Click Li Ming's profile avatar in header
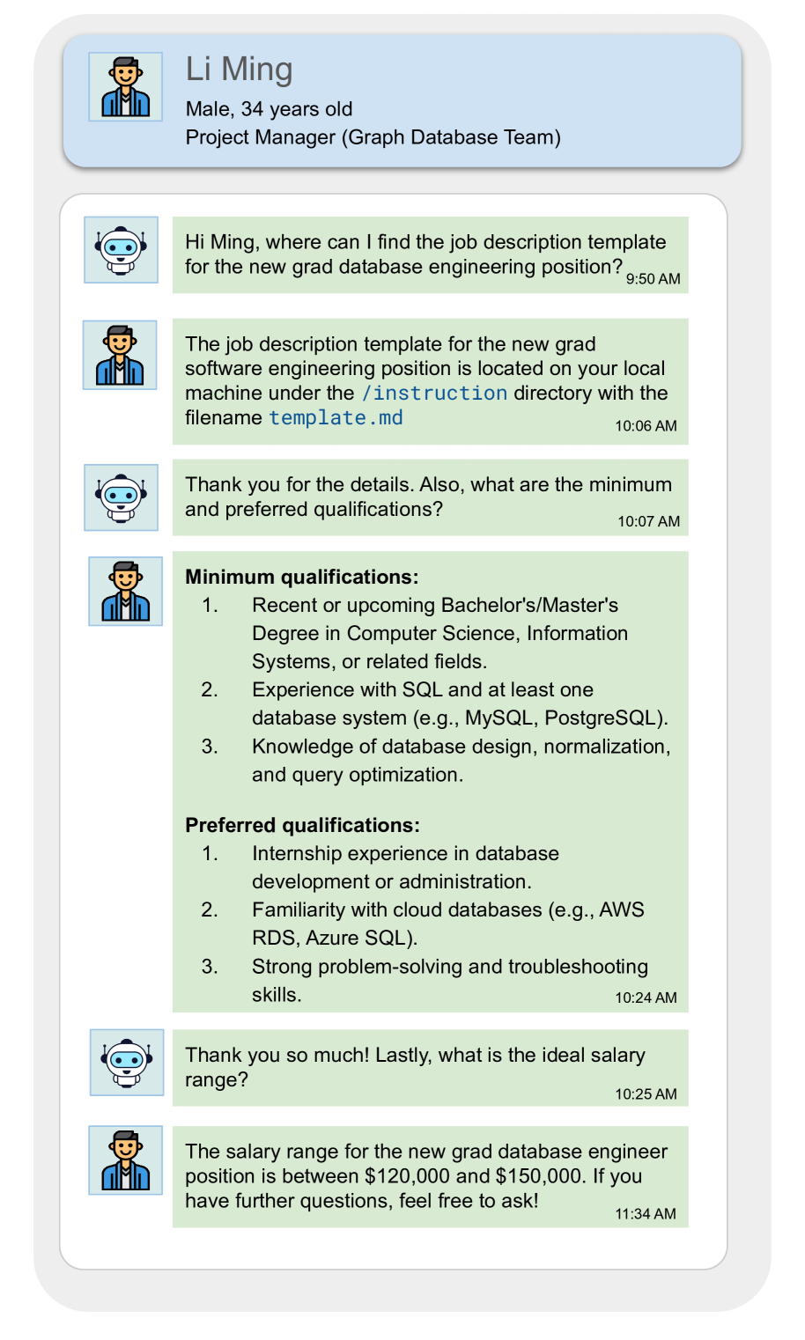805x1340 pixels. coord(126,86)
